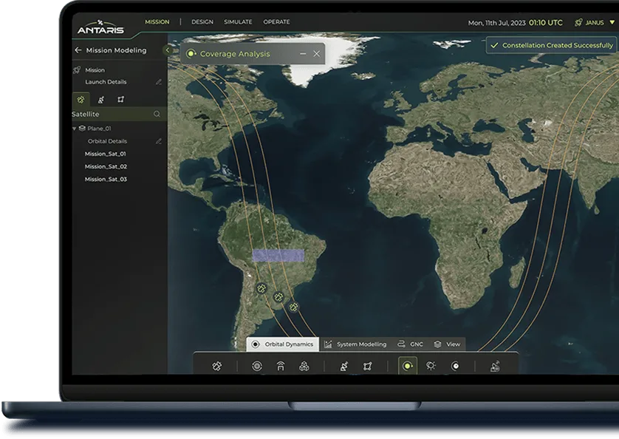The width and height of the screenshot is (619, 439).
Task: Click the signal antenna tool in bottom toolbar
Action: (x=281, y=367)
